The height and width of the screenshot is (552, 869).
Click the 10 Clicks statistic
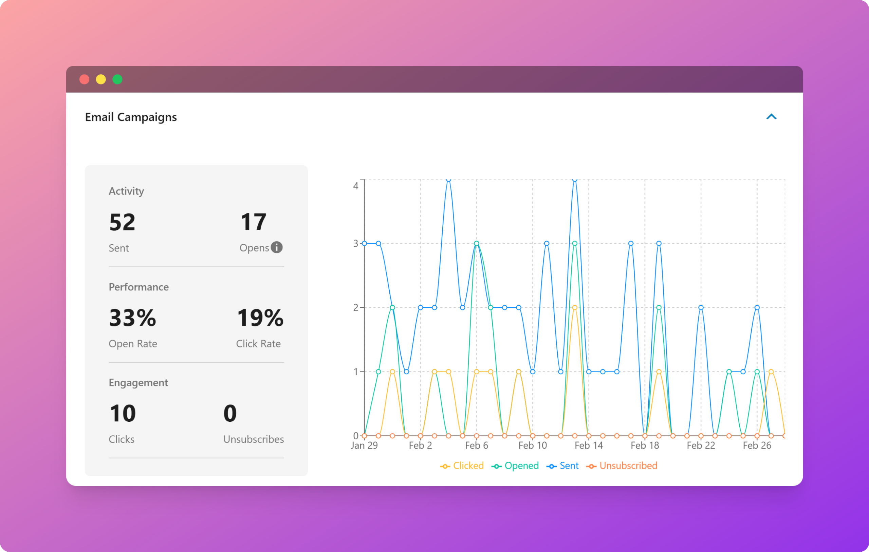coord(122,414)
